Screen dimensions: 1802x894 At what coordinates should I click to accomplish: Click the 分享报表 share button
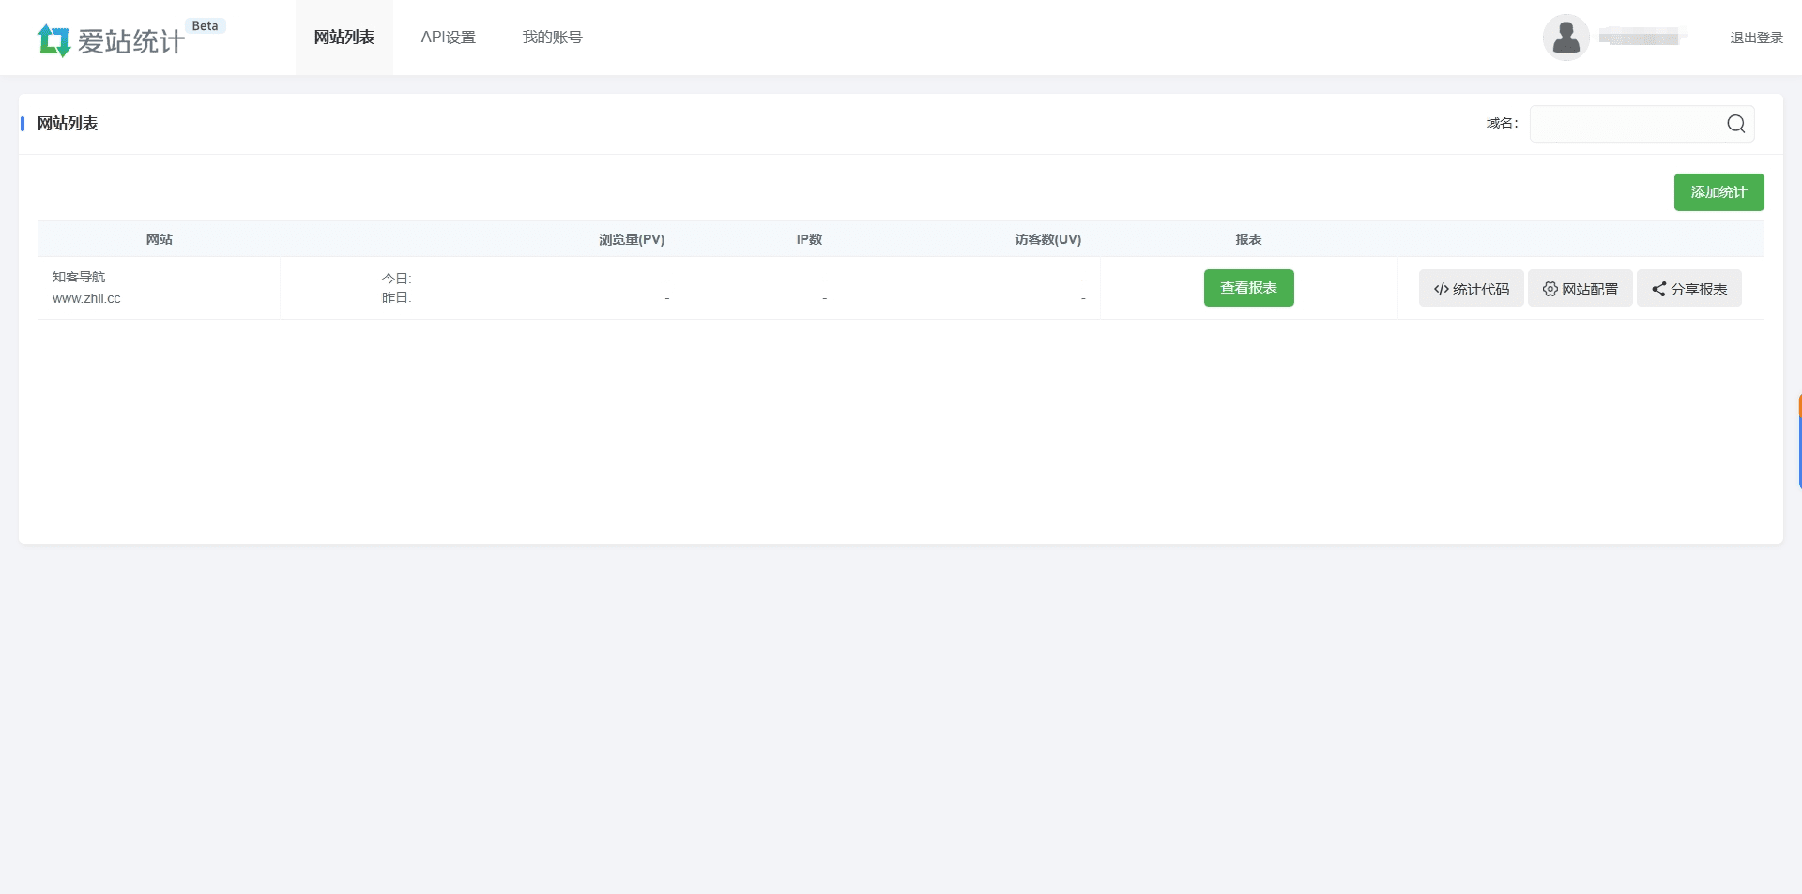1689,289
